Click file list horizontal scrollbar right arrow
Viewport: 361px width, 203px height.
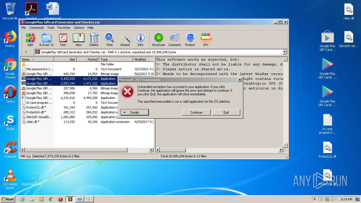tap(151, 150)
